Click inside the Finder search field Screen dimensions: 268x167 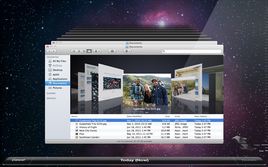click(191, 51)
